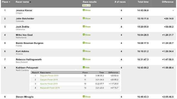Expand race results for Jessica Kieras

click(x=87, y=10)
